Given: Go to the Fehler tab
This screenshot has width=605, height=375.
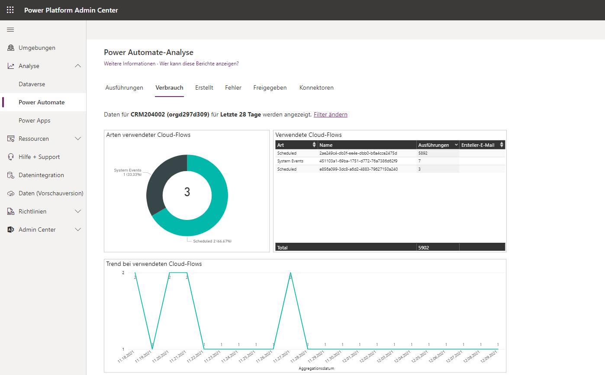Looking at the screenshot, I should [233, 87].
